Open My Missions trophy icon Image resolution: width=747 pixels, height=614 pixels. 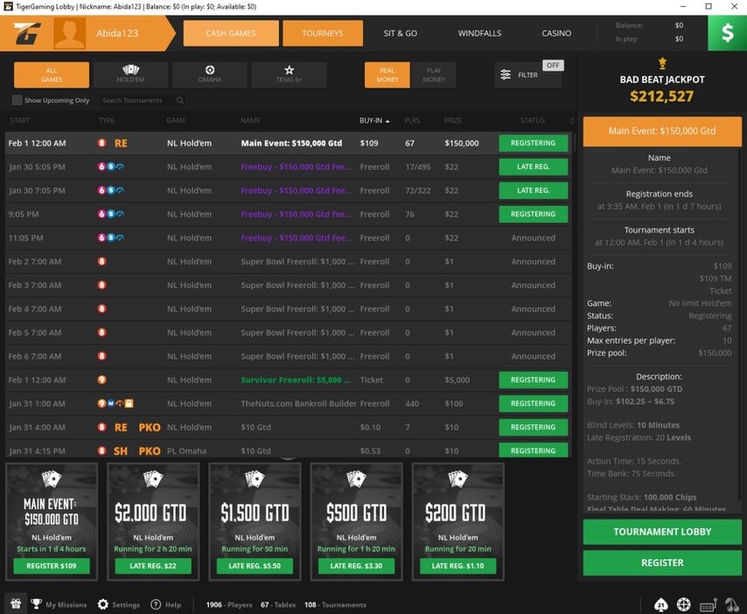(37, 604)
